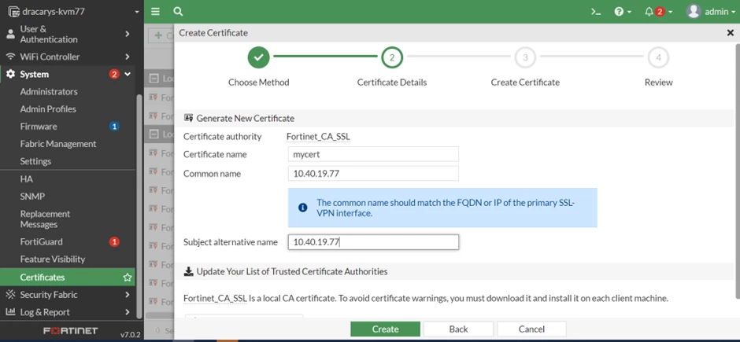Click the admin user avatar

click(x=694, y=12)
